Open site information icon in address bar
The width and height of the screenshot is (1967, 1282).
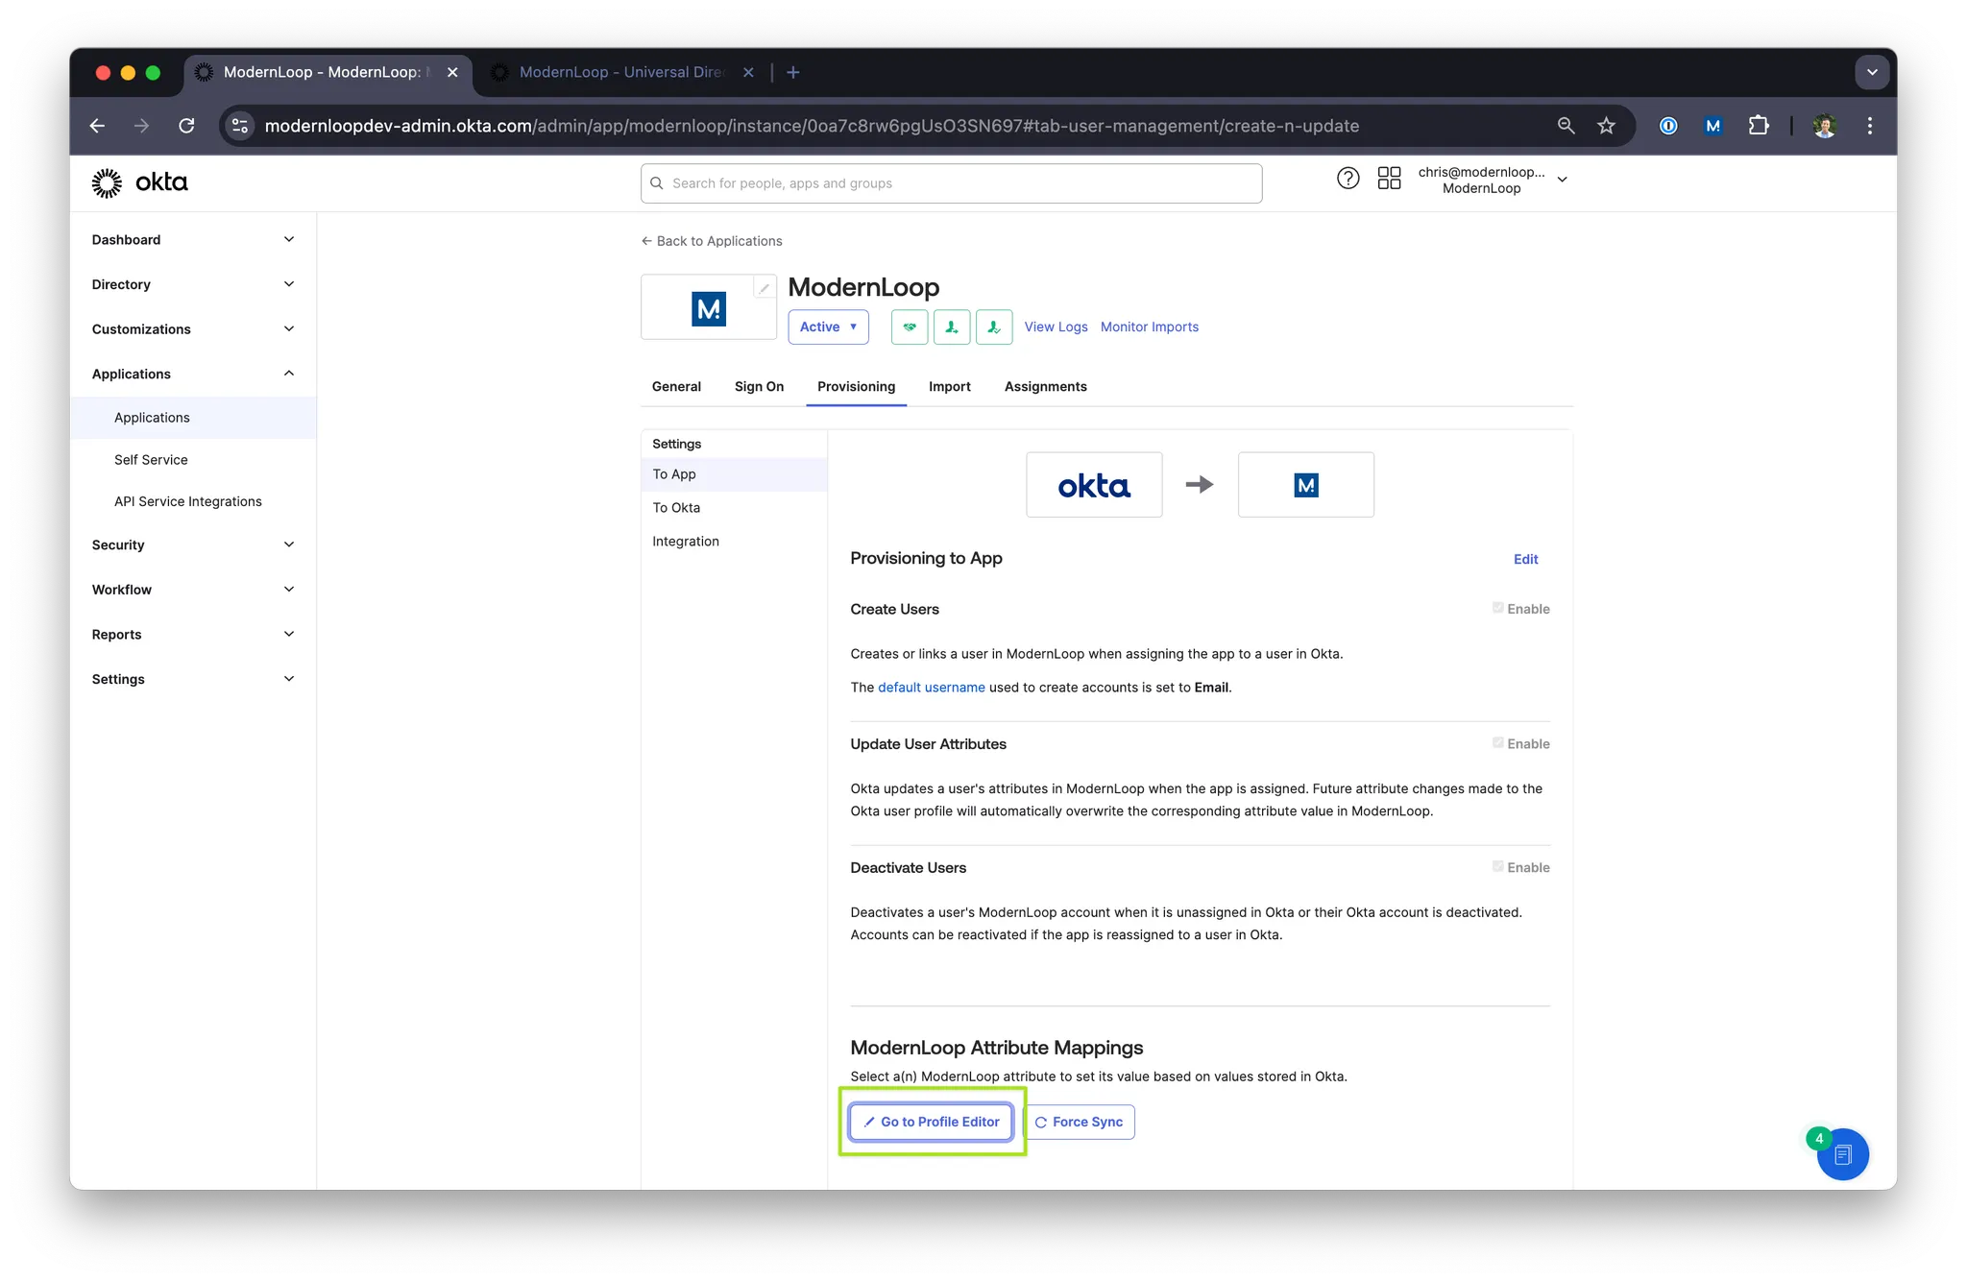(240, 126)
